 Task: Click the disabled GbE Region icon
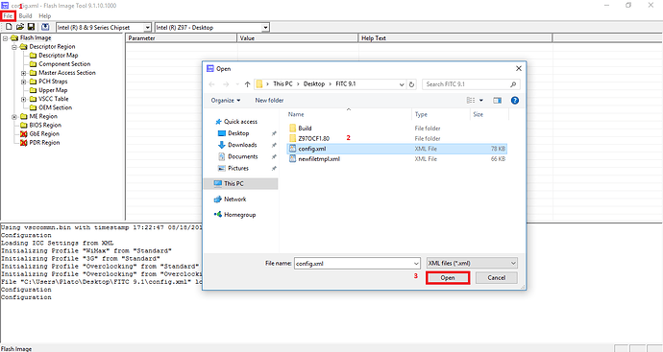click(24, 133)
